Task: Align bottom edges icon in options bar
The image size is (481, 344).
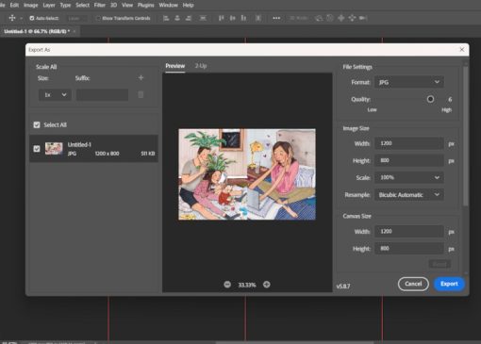Action: click(x=243, y=18)
